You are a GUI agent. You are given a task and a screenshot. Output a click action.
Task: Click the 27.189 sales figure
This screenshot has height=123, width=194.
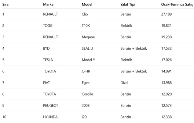coord(166,14)
